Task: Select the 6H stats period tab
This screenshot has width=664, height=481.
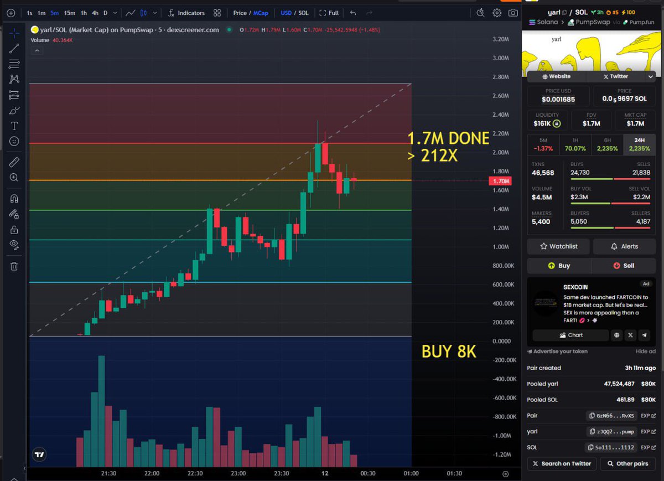Action: tap(607, 144)
